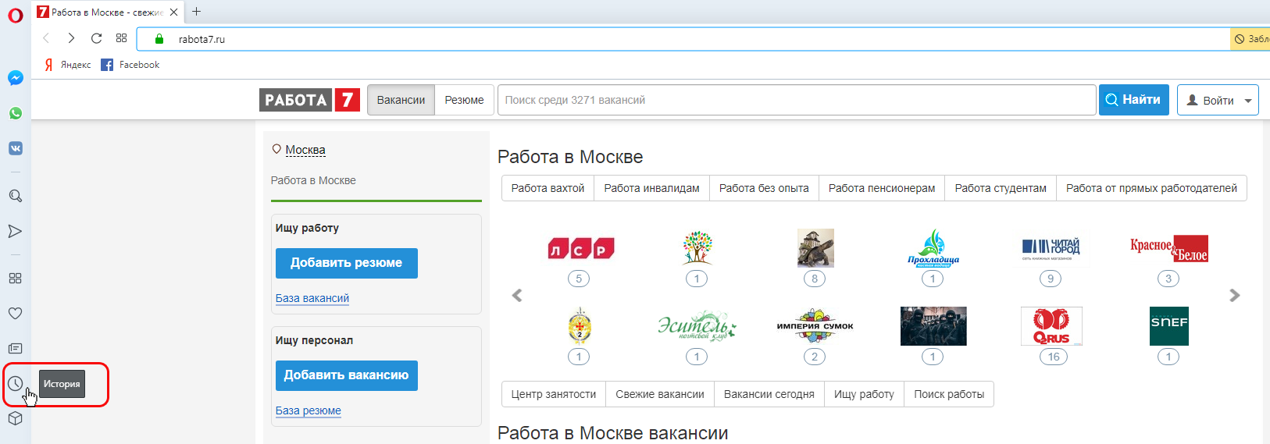Select the Вакансии tab
1270x444 pixels.
(401, 100)
